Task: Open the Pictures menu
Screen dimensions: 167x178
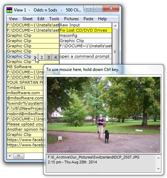Action: pos(71,19)
